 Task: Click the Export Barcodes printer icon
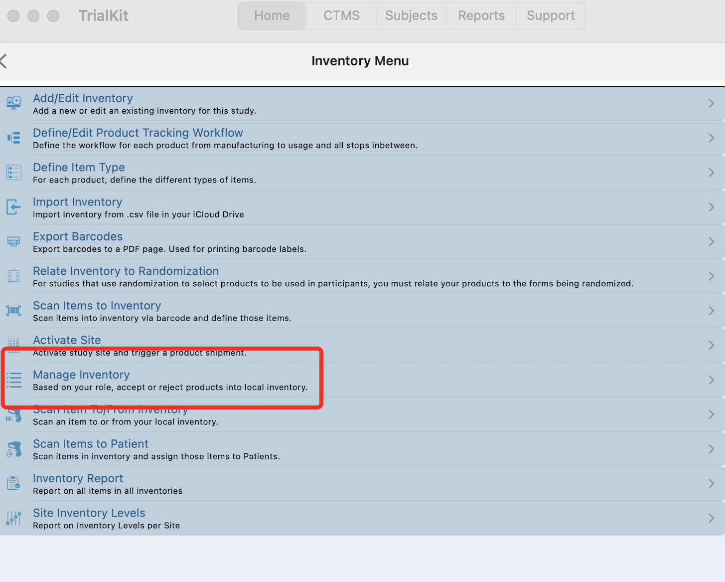tap(14, 241)
